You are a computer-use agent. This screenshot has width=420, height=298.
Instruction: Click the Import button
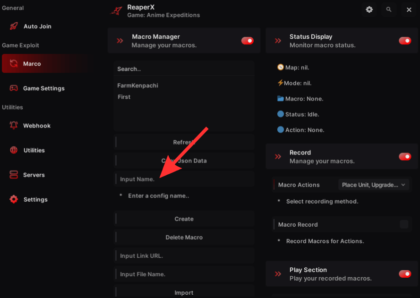pyautogui.click(x=184, y=293)
